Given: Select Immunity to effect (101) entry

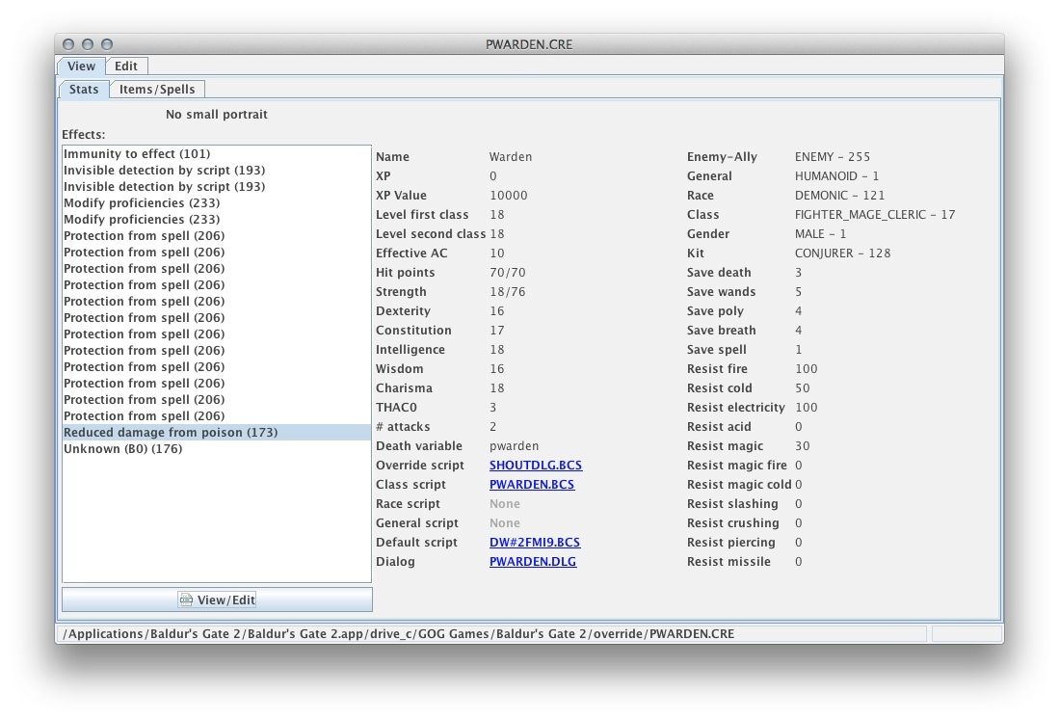Looking at the screenshot, I should [137, 154].
